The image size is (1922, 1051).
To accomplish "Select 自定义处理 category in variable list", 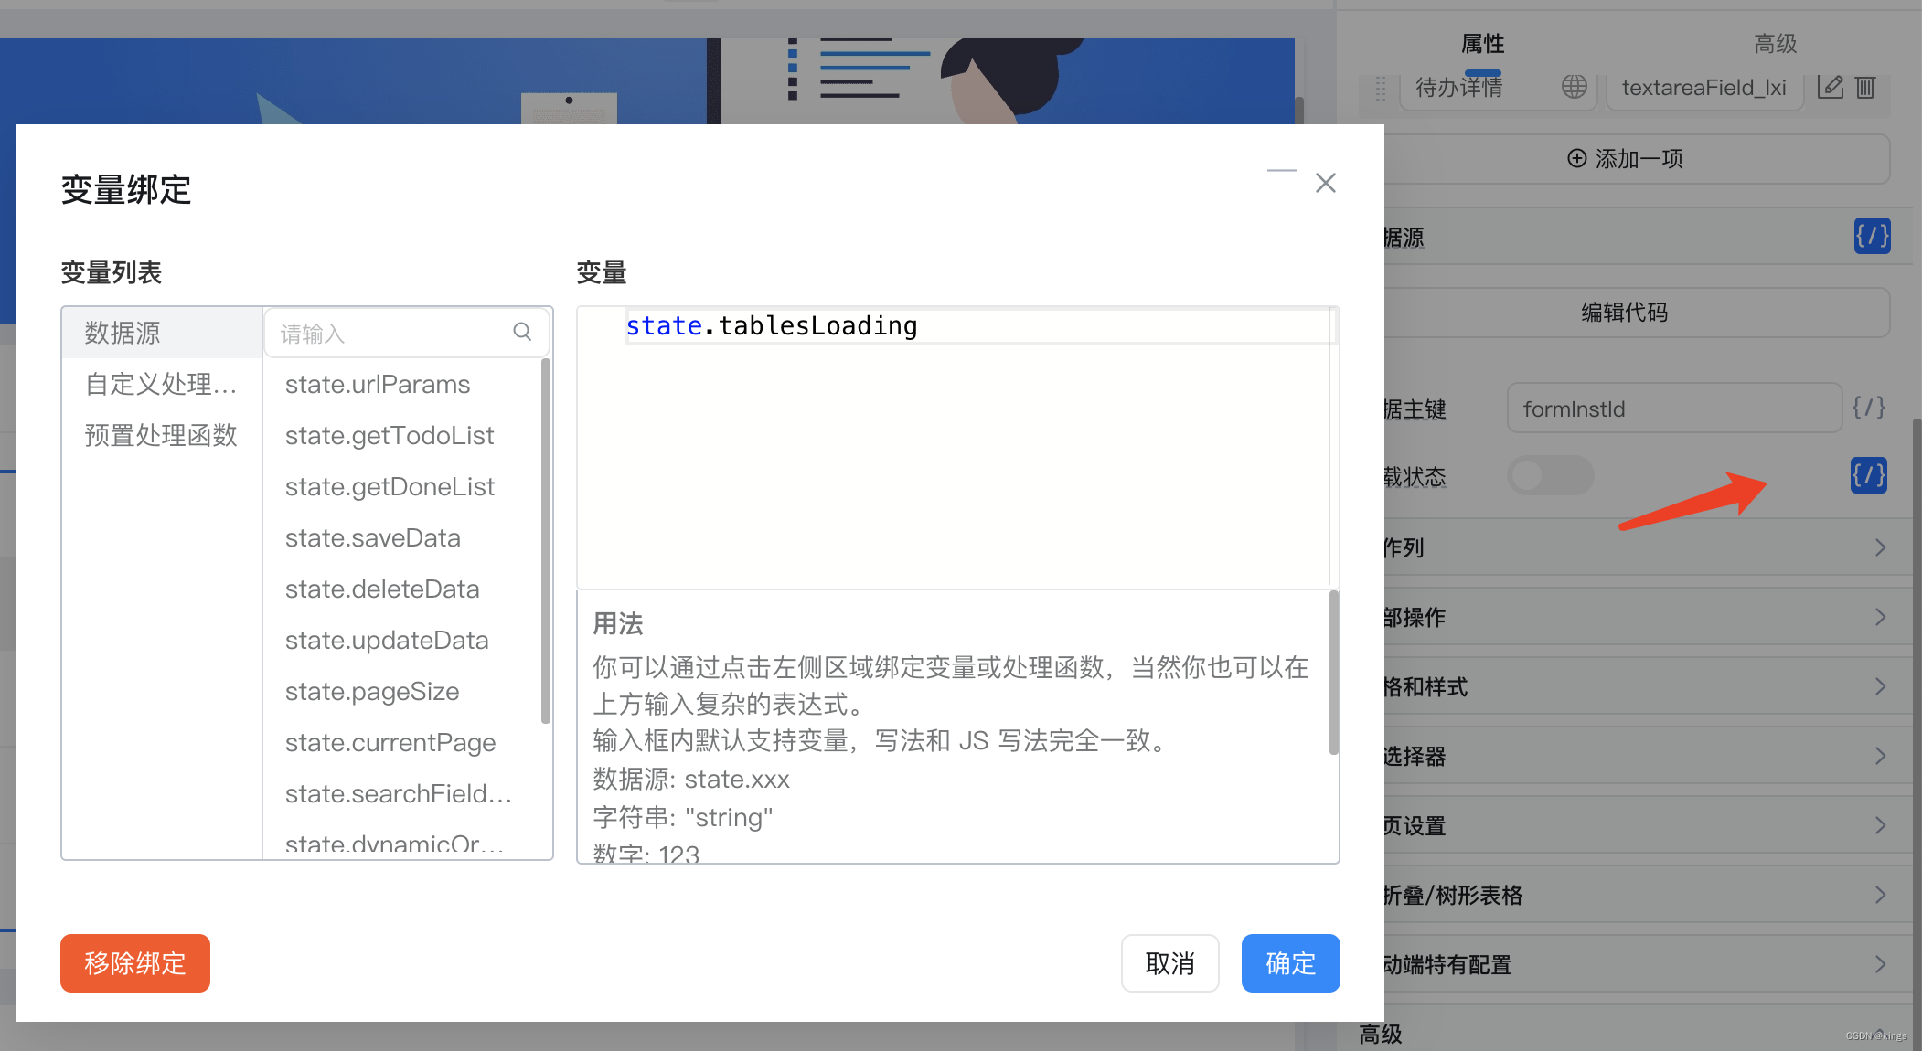I will pyautogui.click(x=161, y=384).
